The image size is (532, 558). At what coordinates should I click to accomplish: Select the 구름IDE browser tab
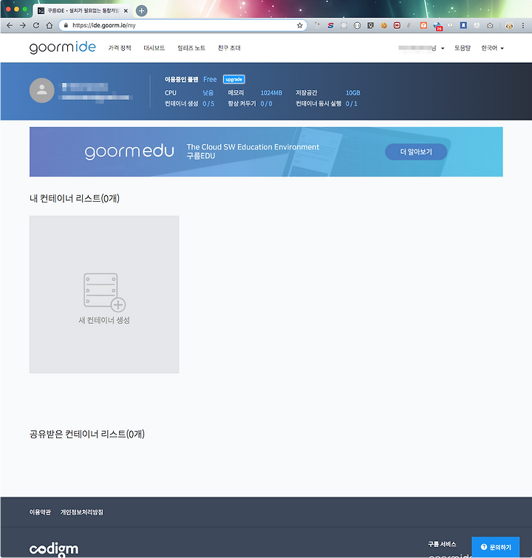click(x=83, y=10)
